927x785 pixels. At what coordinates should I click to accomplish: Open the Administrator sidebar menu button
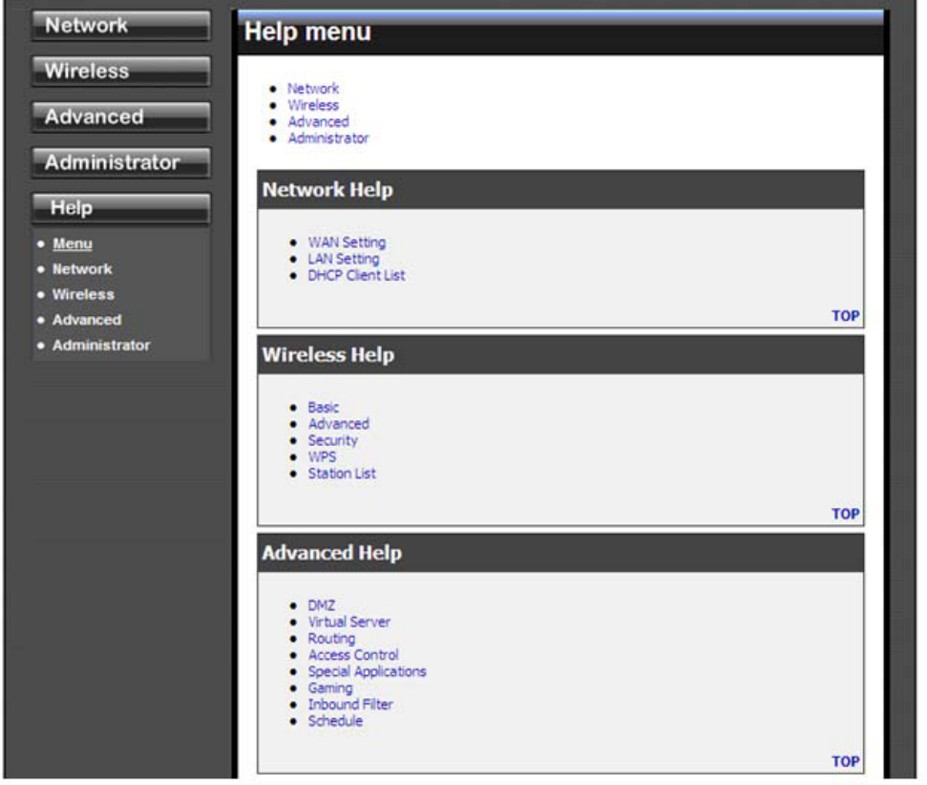coord(120,162)
